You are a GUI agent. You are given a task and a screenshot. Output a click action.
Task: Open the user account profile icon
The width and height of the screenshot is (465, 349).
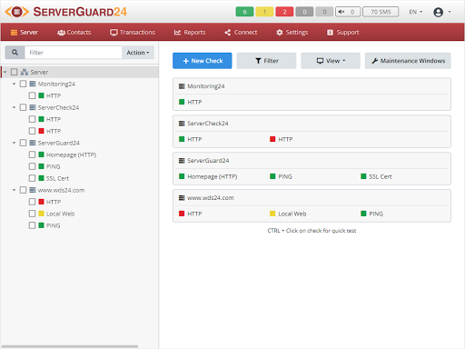tap(438, 12)
